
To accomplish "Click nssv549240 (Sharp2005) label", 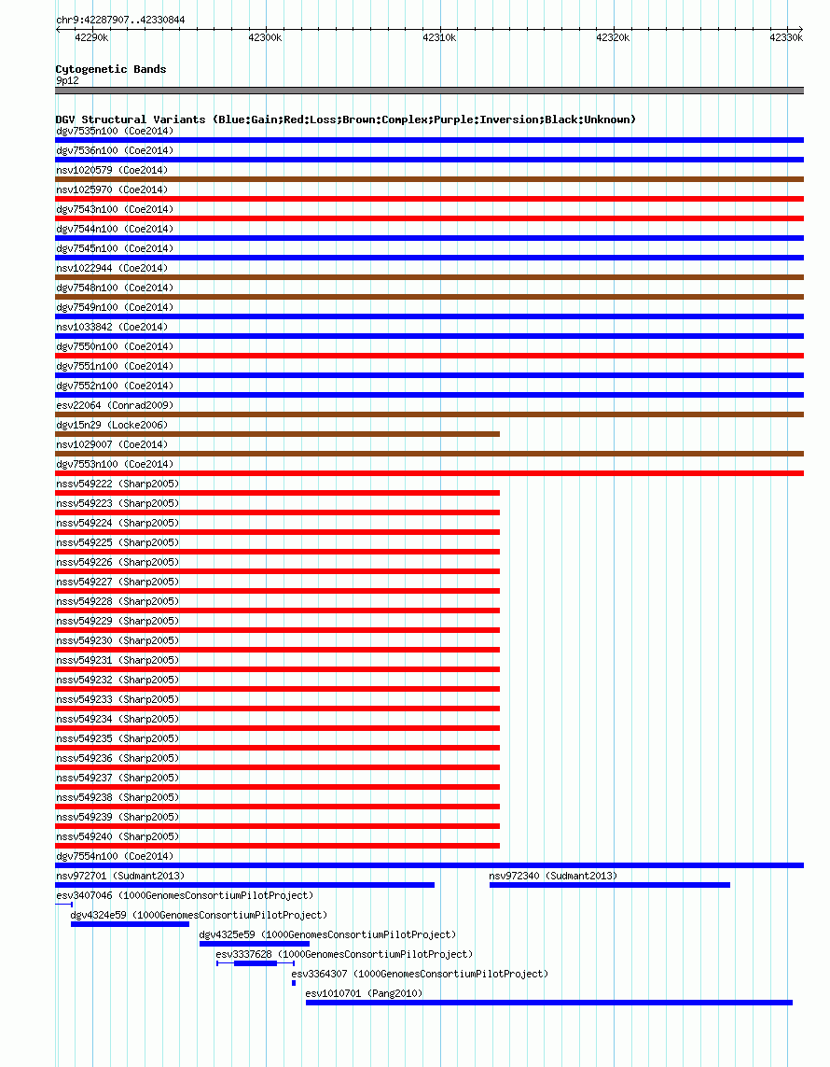I will (118, 837).
